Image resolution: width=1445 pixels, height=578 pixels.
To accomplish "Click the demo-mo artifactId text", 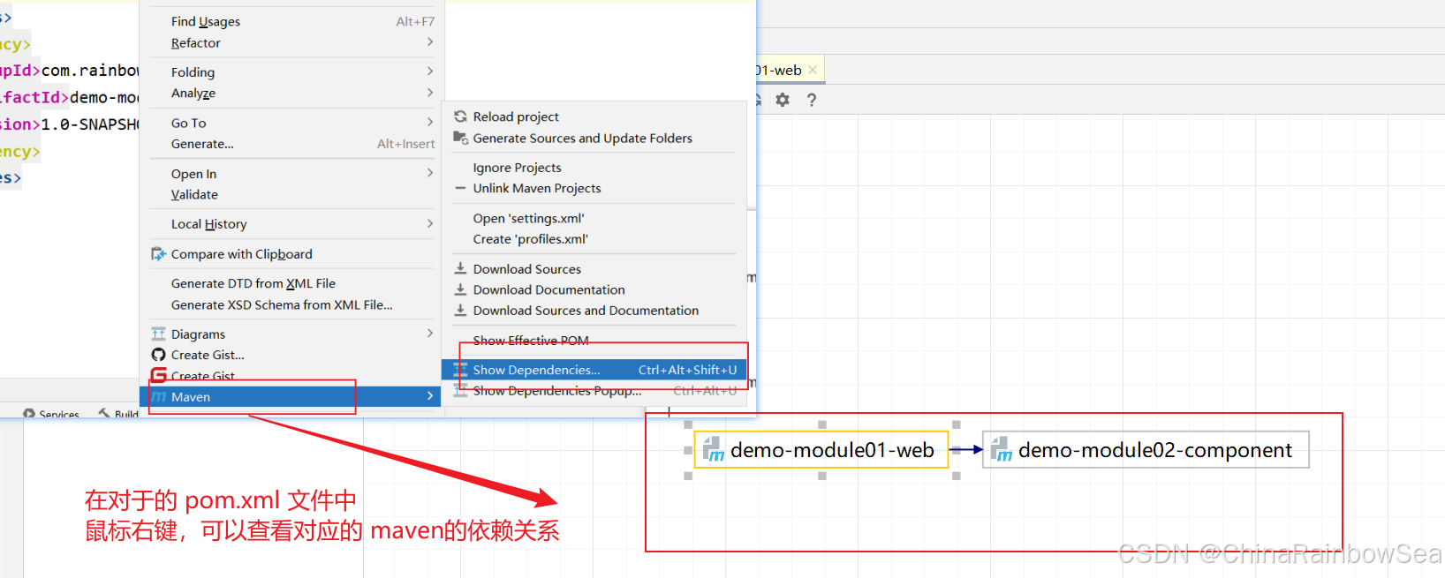I will click(104, 97).
